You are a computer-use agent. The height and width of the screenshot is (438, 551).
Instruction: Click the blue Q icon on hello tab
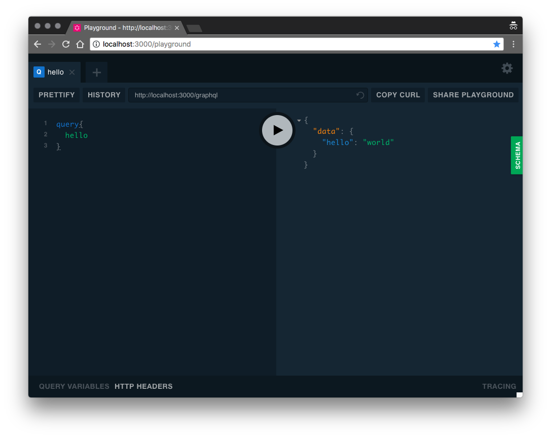[39, 71]
